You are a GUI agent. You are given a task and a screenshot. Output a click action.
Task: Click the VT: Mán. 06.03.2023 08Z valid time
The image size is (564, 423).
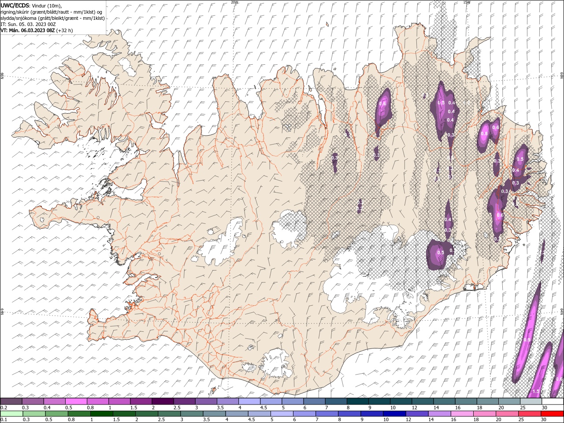coord(27,30)
